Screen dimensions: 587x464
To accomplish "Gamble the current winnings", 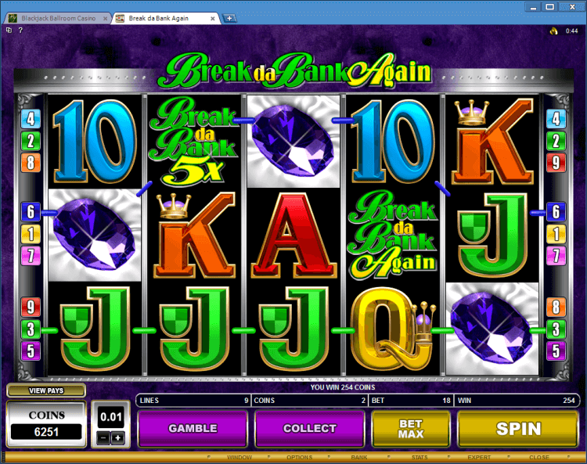I will click(193, 429).
